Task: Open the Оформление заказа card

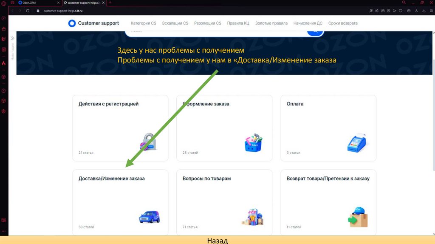Action: pyautogui.click(x=224, y=128)
